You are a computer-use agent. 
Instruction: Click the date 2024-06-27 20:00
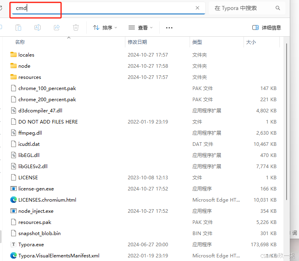pyautogui.click(x=148, y=244)
